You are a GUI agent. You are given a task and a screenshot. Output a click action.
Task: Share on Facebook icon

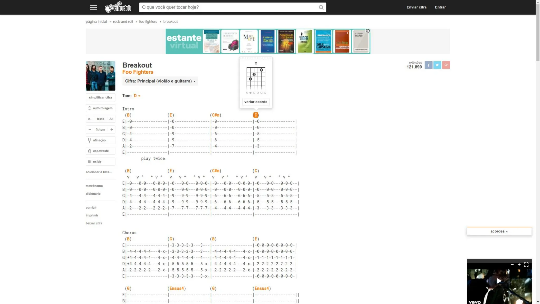(428, 65)
